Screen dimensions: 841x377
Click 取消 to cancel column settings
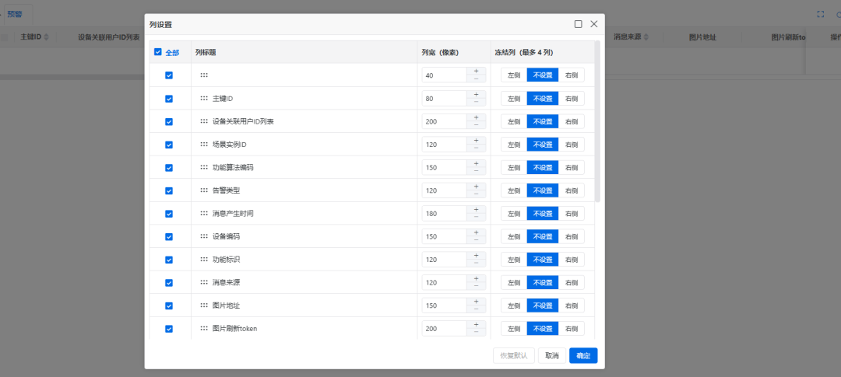click(x=552, y=355)
